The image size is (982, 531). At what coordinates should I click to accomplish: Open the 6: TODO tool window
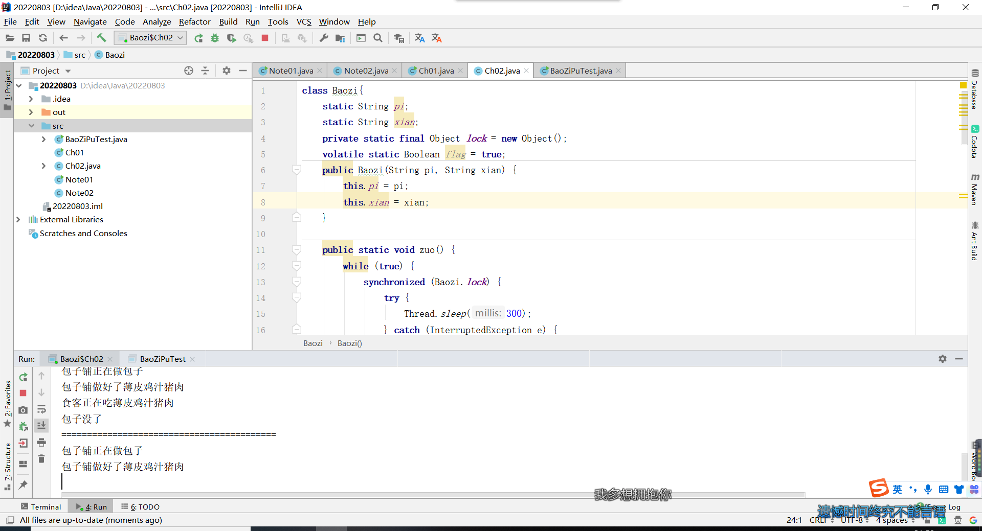141,506
